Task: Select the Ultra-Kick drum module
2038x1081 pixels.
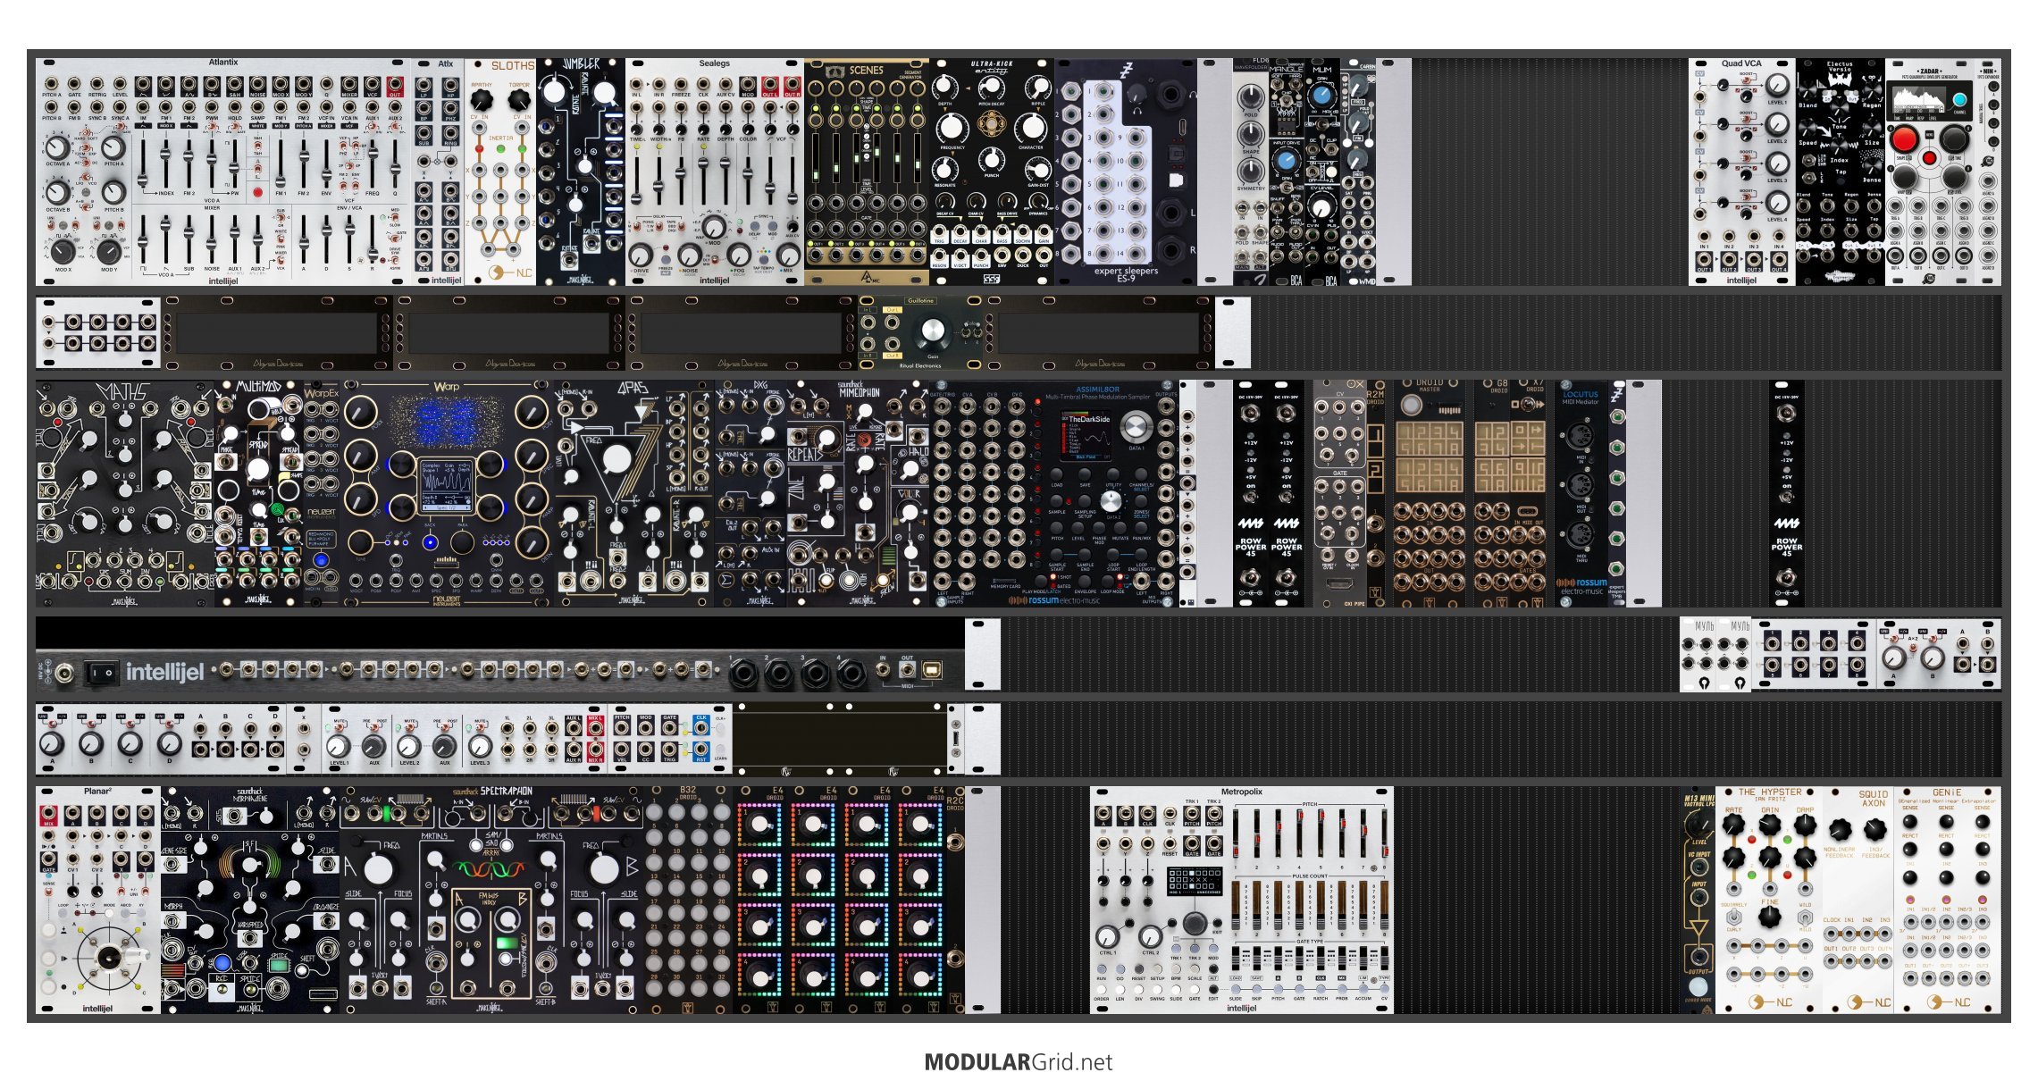Action: (992, 172)
